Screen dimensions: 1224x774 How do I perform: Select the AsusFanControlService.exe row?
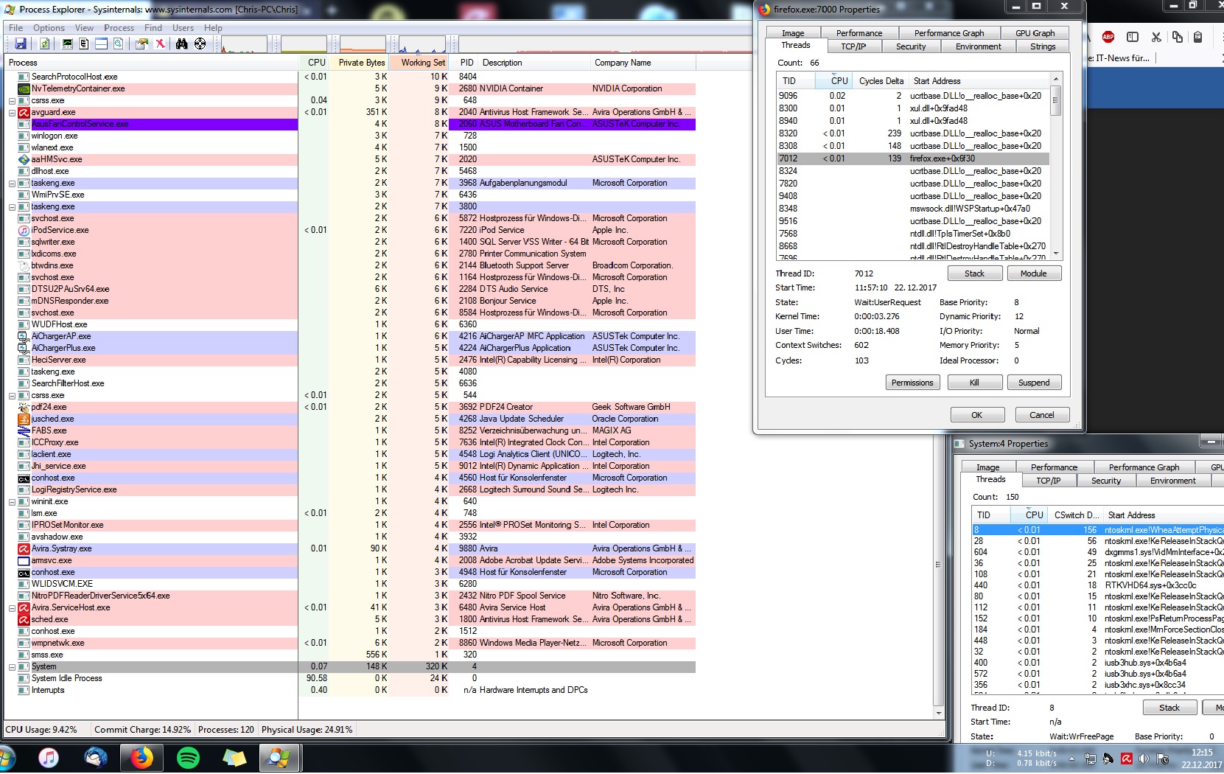349,124
